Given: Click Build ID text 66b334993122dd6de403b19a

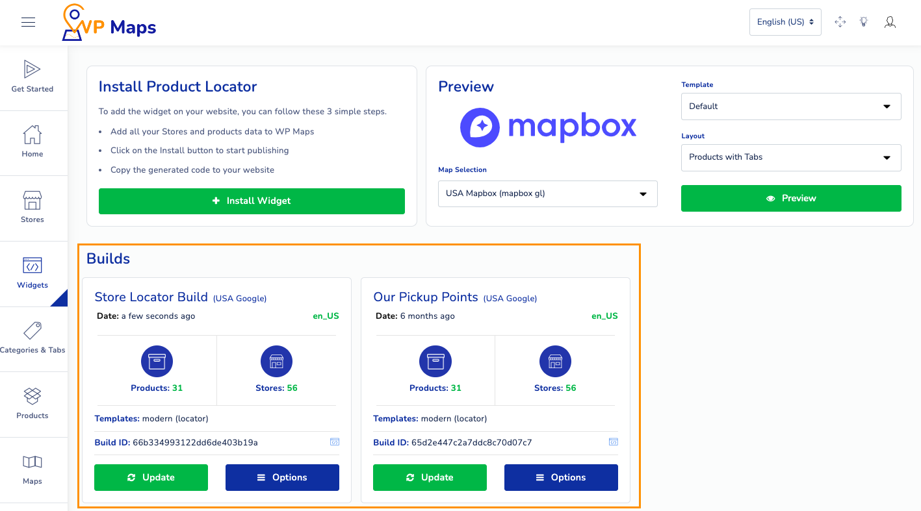Looking at the screenshot, I should pos(195,442).
